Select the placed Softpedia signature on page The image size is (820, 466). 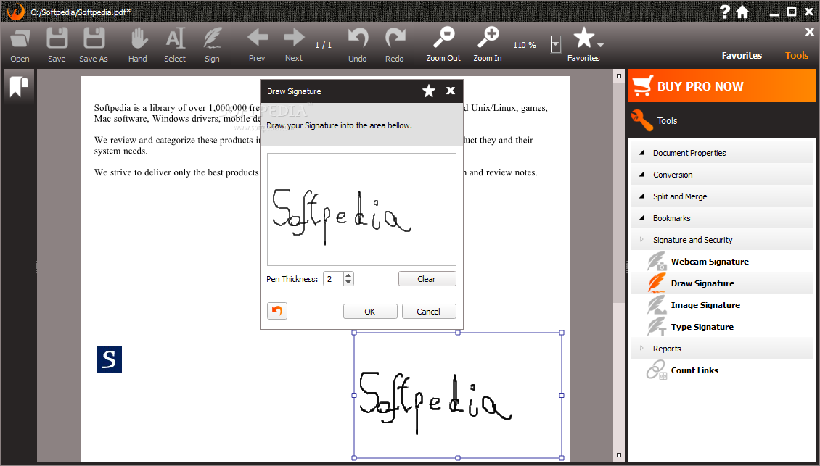[x=458, y=396]
